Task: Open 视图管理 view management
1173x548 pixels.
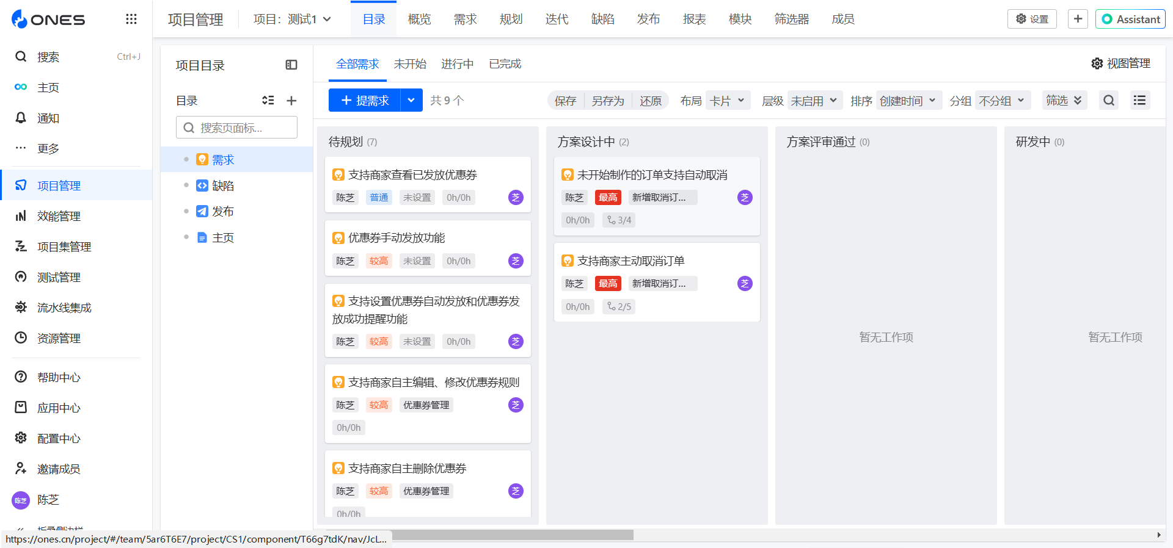Action: 1121,63
